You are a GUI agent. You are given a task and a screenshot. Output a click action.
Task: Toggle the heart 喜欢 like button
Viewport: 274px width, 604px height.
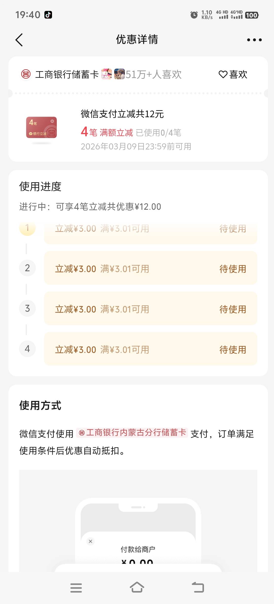233,74
